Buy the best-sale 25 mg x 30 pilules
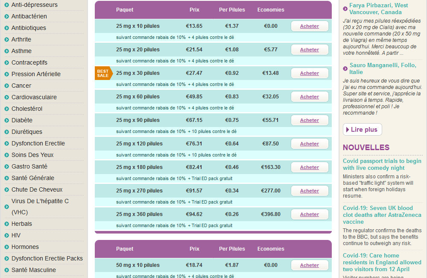The image size is (427, 278). [310, 73]
